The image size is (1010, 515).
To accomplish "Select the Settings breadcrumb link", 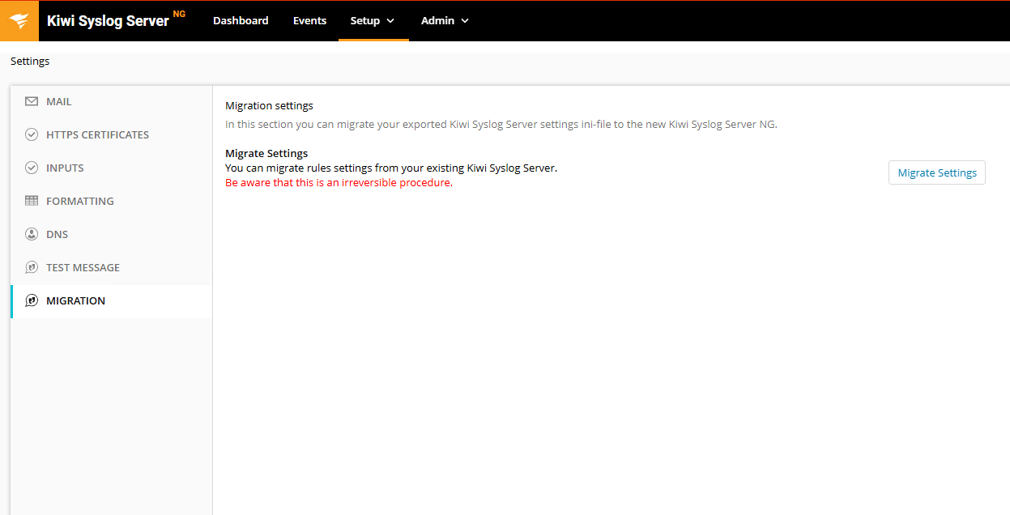I will click(29, 61).
